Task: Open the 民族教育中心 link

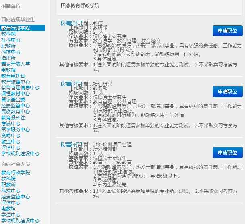Action: pos(16,112)
